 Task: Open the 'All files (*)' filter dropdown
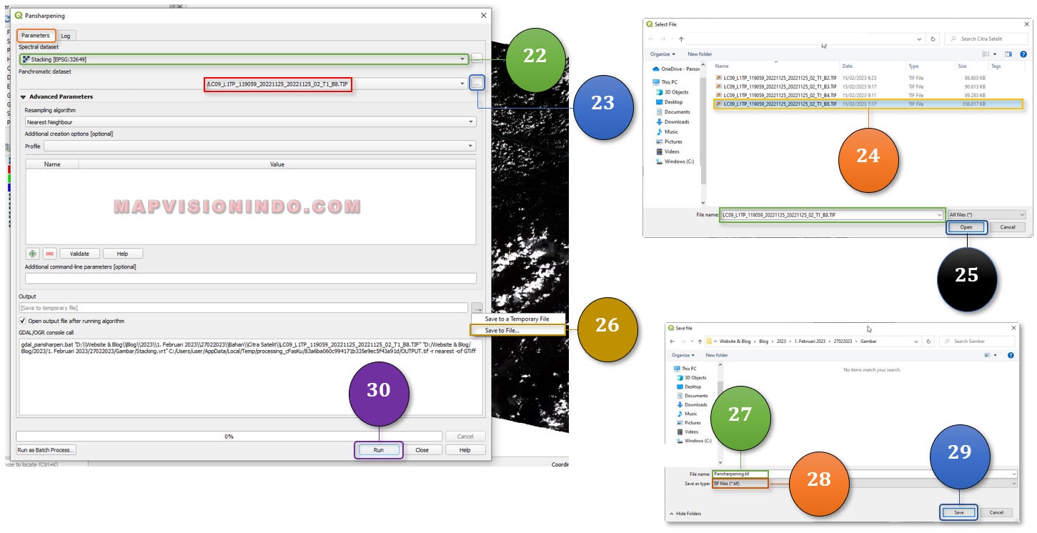986,214
